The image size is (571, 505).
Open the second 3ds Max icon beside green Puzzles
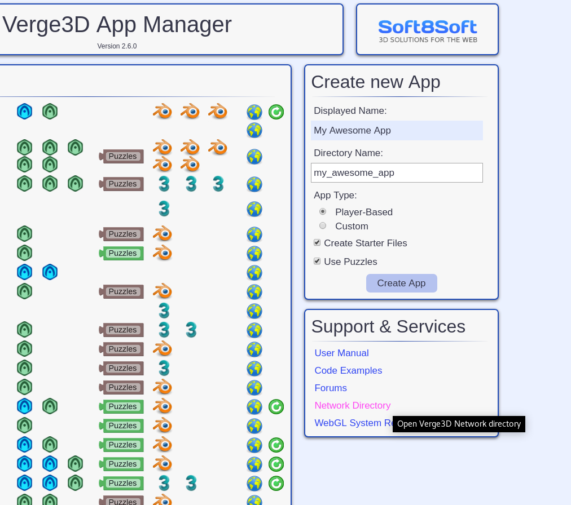(x=191, y=483)
